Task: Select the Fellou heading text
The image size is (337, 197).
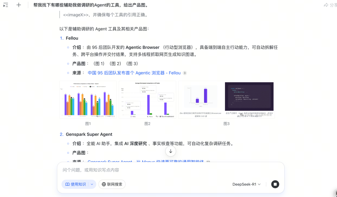Action: pyautogui.click(x=72, y=38)
